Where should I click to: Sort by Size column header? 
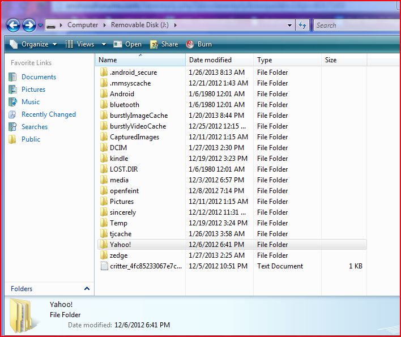click(x=344, y=60)
